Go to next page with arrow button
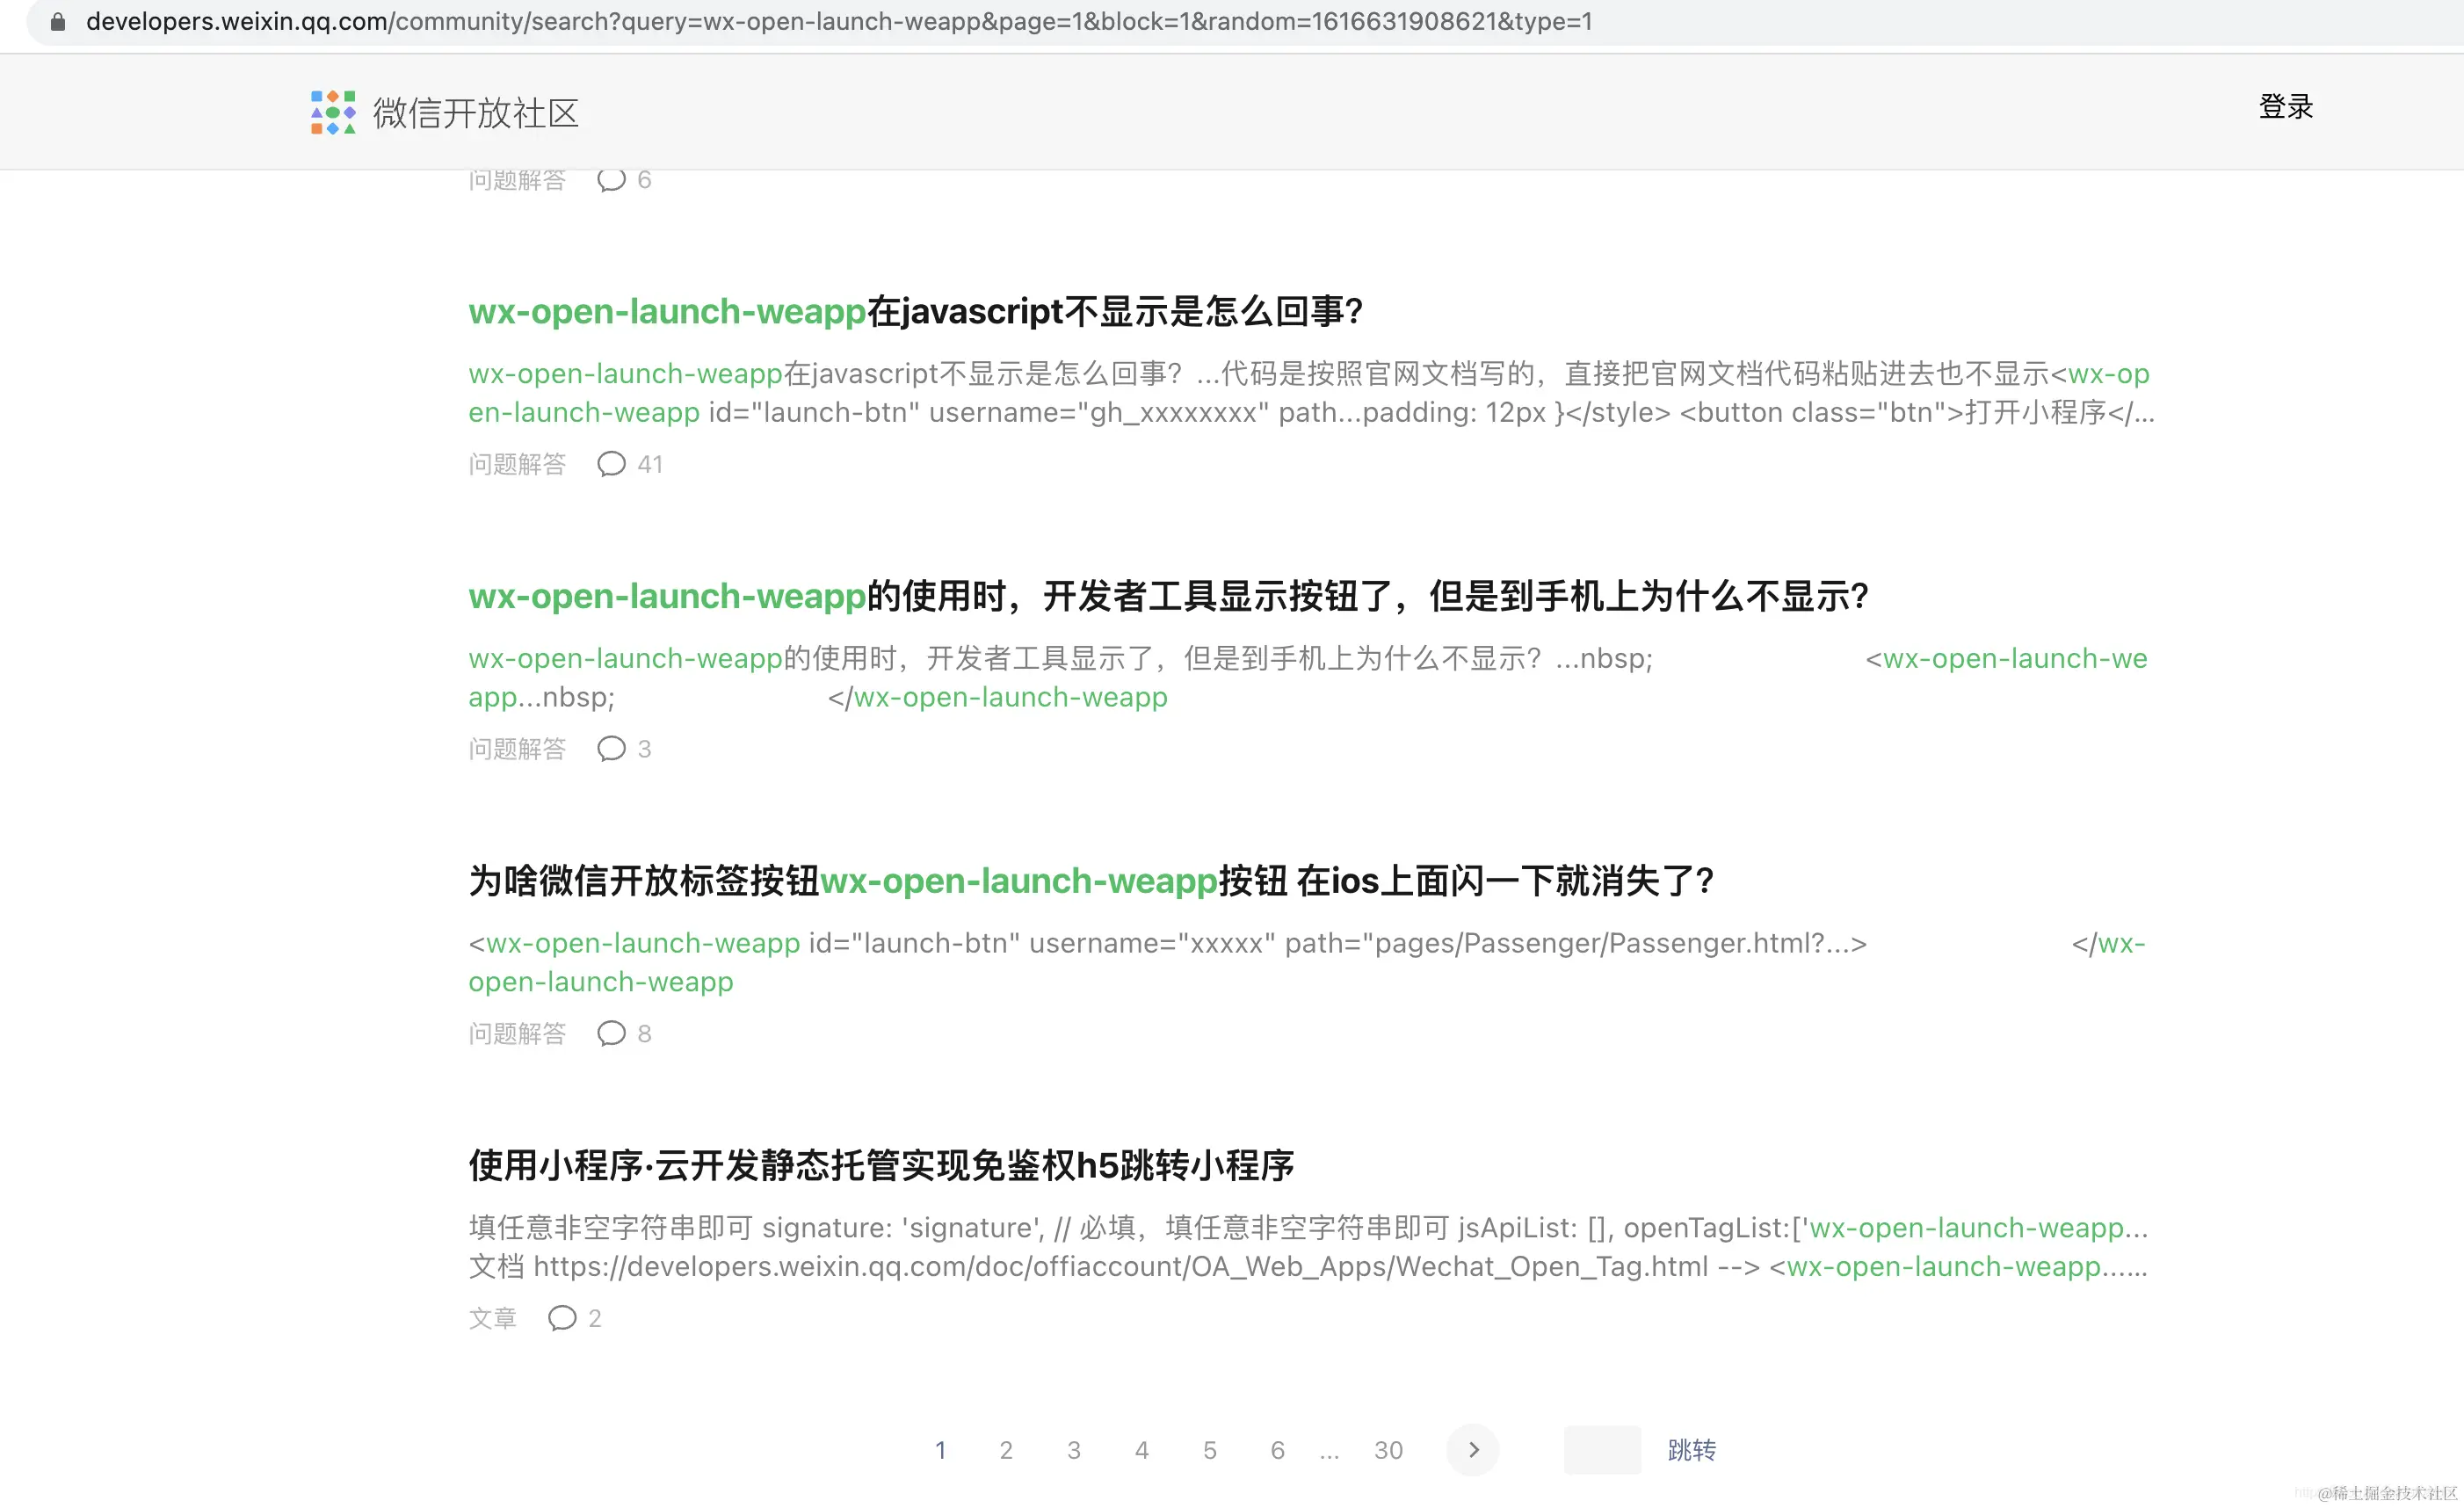 pyautogui.click(x=1472, y=1450)
